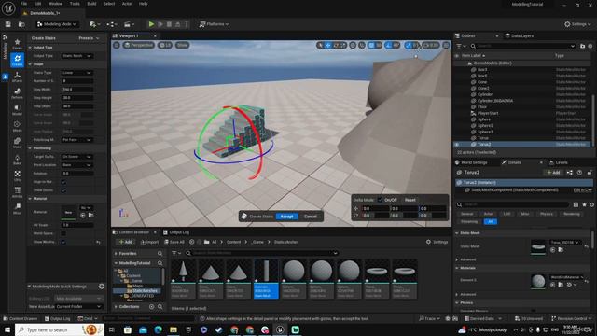Image resolution: width=597 pixels, height=336 pixels.
Task: Select the translate gizmo mode in viewport
Action: pos(327,45)
